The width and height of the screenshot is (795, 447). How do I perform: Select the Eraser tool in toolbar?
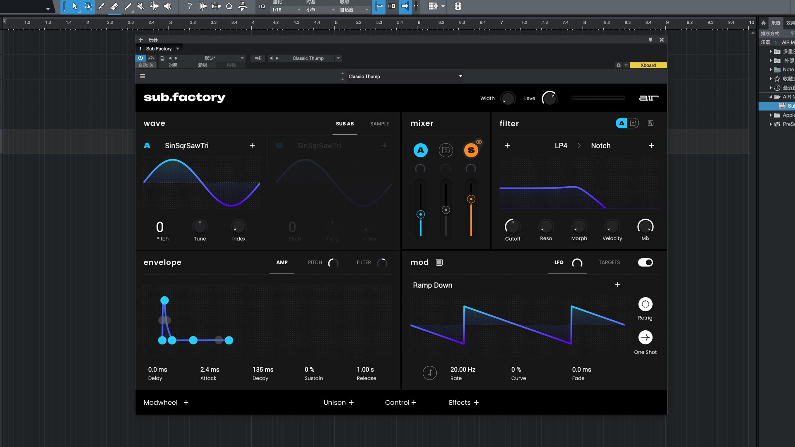click(115, 6)
